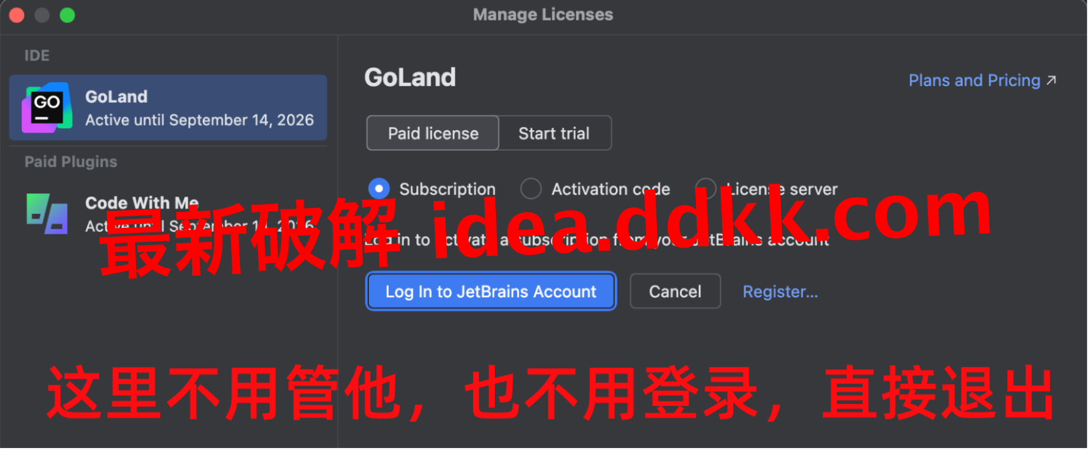Switch to the Start trial tab
The width and height of the screenshot is (1091, 450).
tap(554, 133)
